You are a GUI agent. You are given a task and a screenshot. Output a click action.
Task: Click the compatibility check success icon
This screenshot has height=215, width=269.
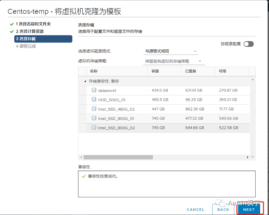(84, 176)
